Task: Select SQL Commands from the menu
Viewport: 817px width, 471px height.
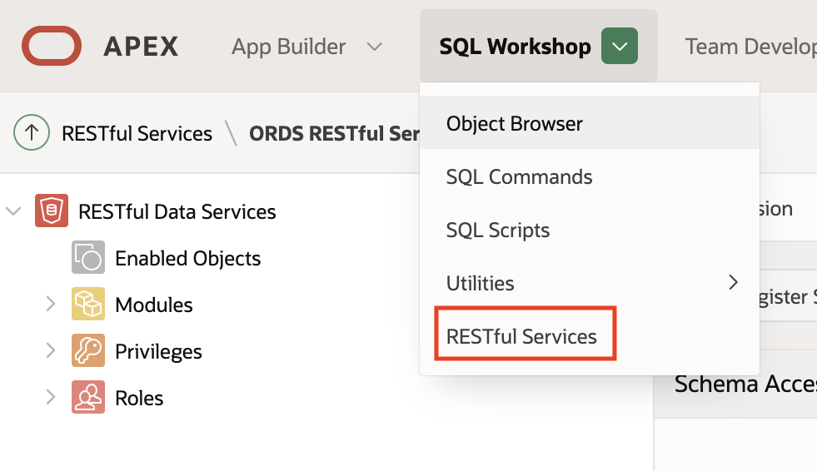Action: pos(590,176)
